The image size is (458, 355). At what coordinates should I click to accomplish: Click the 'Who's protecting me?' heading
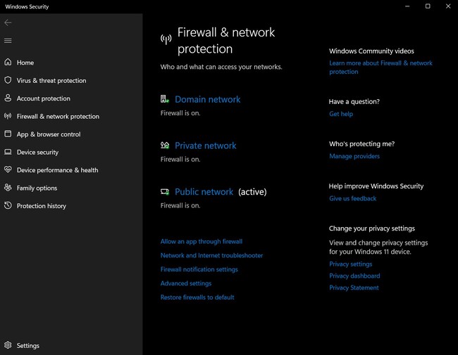point(361,143)
